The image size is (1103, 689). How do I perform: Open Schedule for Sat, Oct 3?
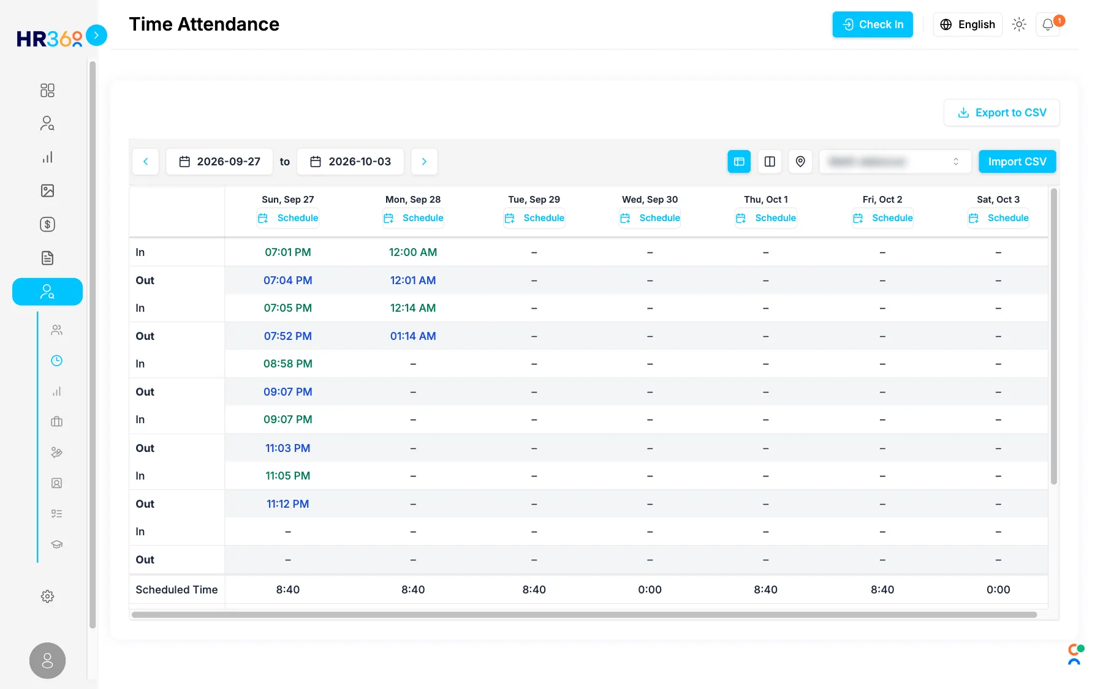click(x=998, y=218)
